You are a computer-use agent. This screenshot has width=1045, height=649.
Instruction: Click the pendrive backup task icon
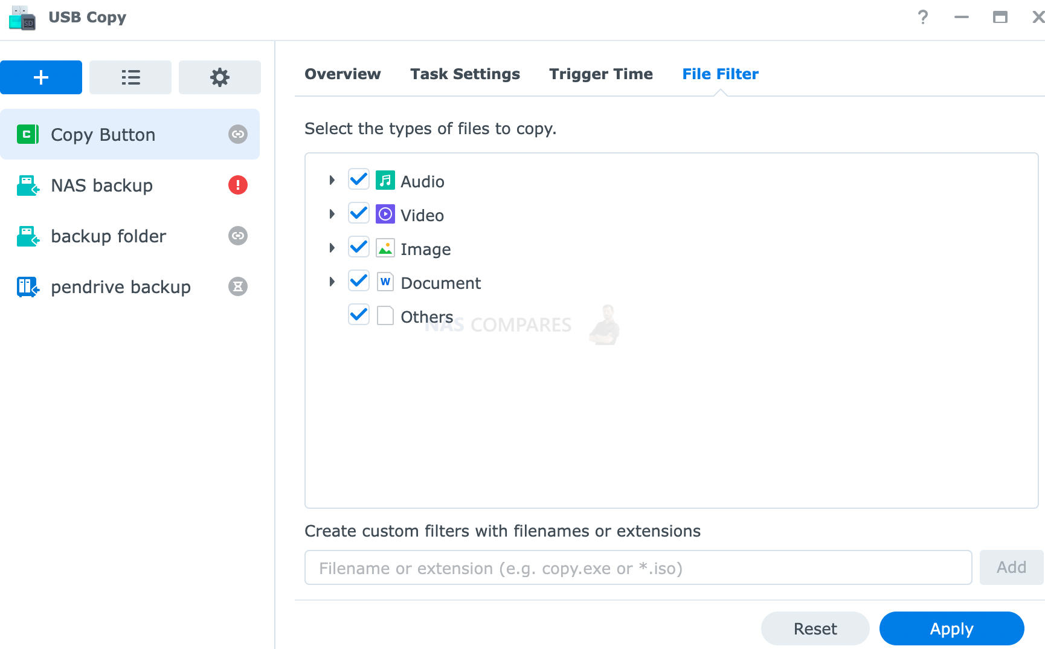28,286
